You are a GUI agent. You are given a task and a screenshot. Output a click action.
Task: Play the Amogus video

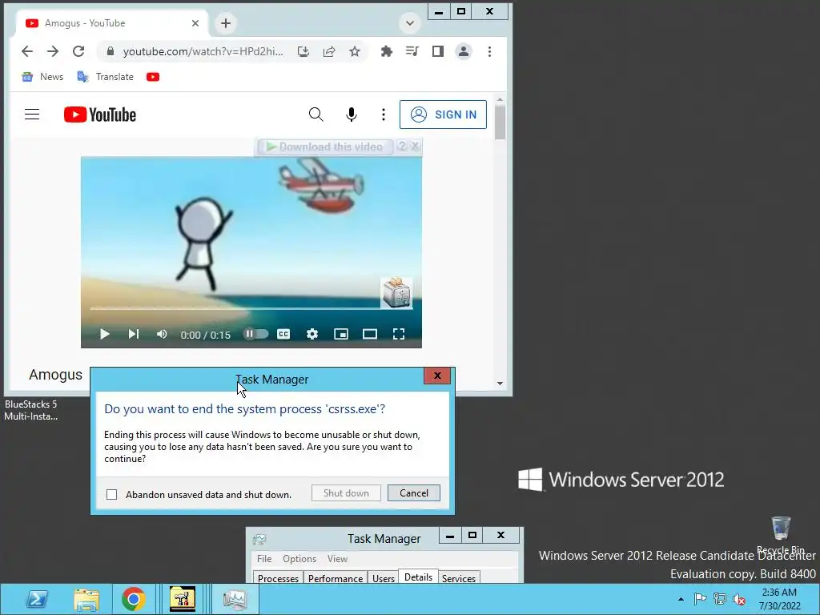point(105,334)
